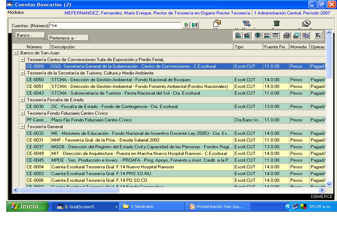Click the vertical scrollbar down arrow
337x225 pixels.
(x=329, y=184)
